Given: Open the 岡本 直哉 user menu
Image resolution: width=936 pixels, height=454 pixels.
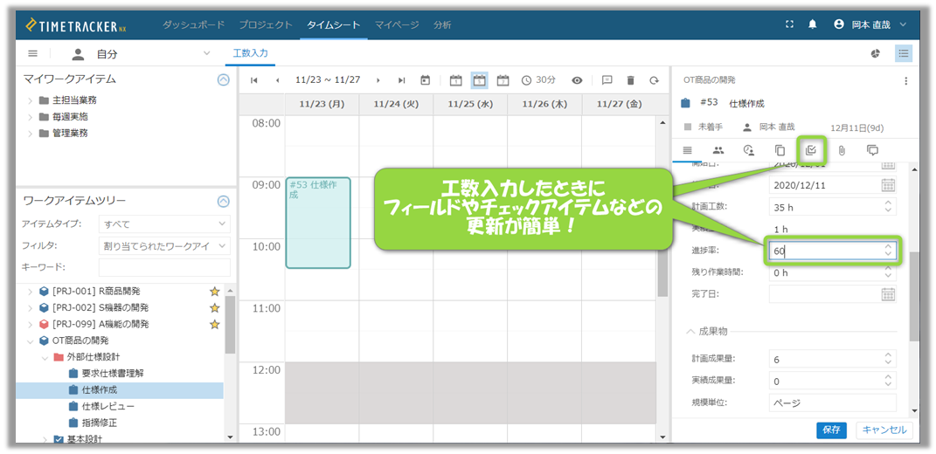Looking at the screenshot, I should [870, 24].
